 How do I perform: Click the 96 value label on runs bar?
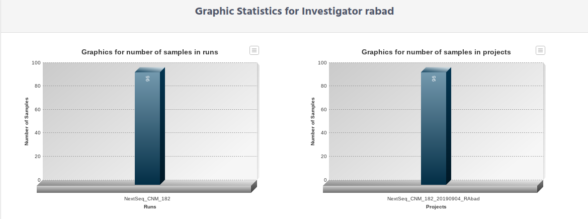click(x=148, y=79)
